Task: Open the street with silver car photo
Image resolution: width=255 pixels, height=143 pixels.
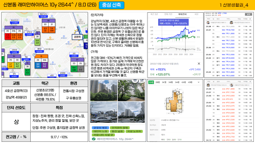Action: click(x=104, y=112)
